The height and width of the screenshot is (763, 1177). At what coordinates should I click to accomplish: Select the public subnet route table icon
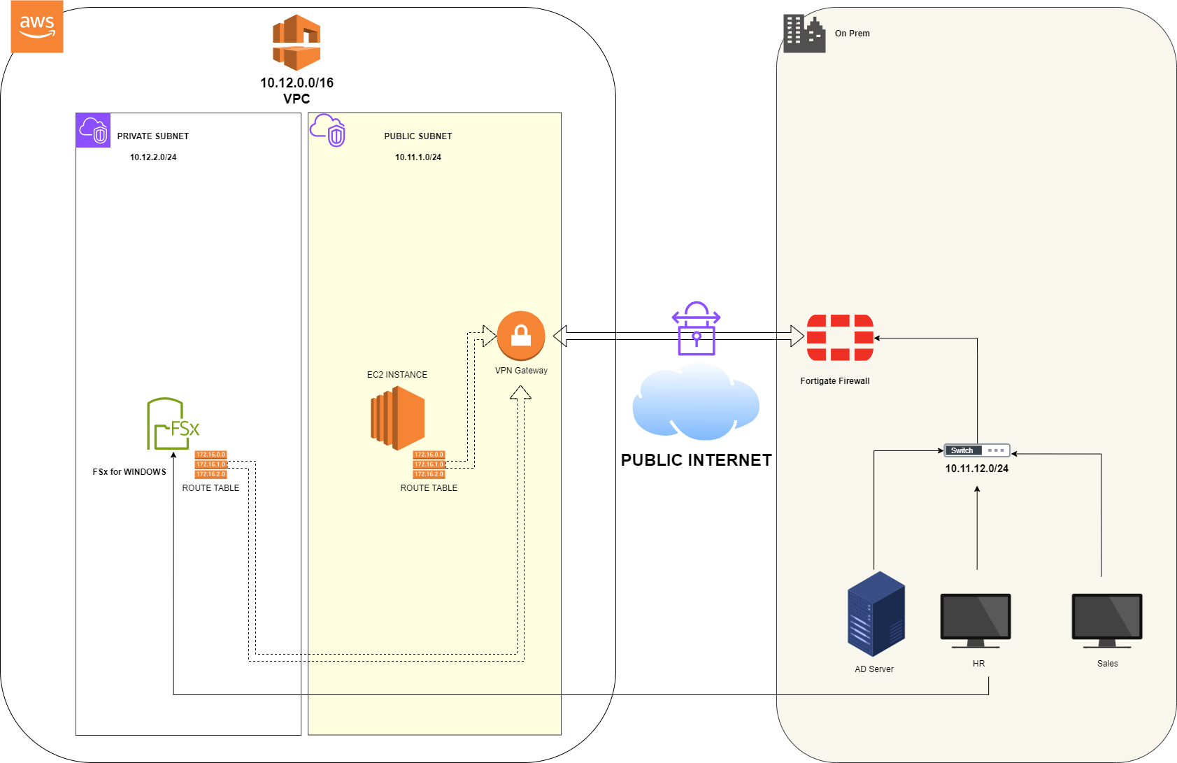[429, 464]
